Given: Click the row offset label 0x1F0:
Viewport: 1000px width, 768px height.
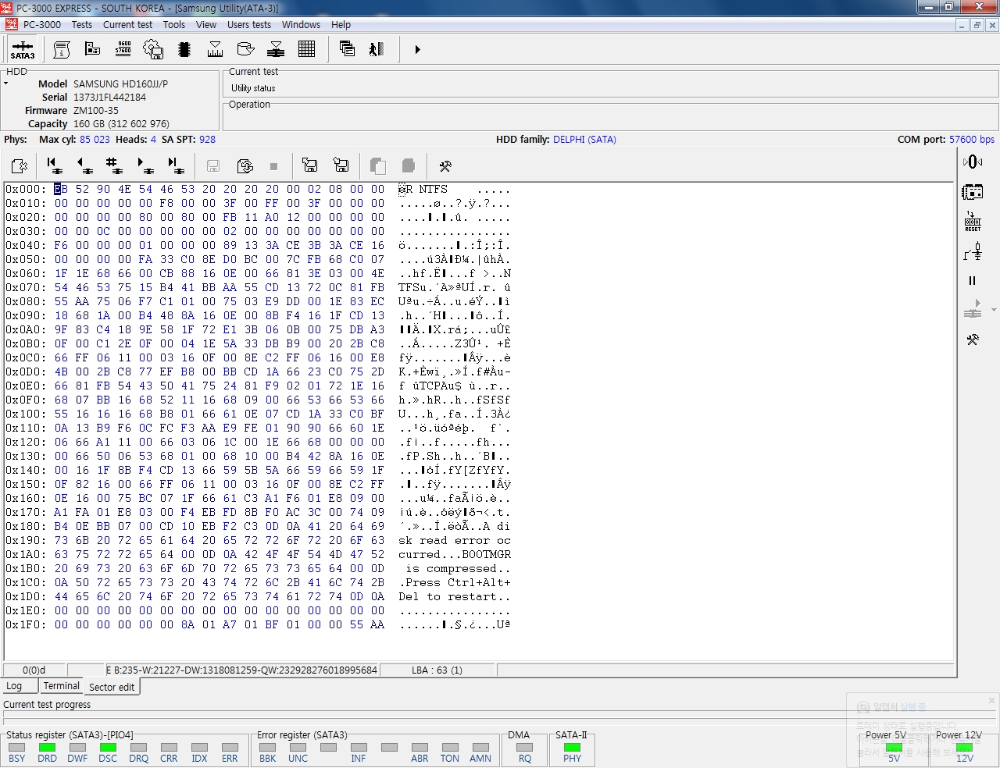Looking at the screenshot, I should point(26,624).
